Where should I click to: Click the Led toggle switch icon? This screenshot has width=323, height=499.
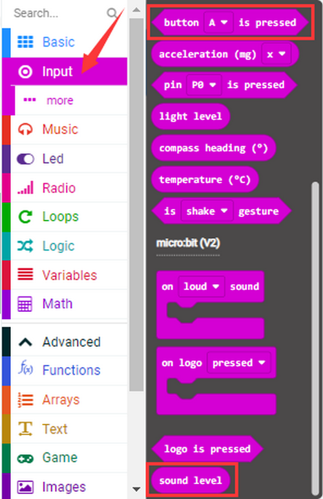click(x=25, y=159)
